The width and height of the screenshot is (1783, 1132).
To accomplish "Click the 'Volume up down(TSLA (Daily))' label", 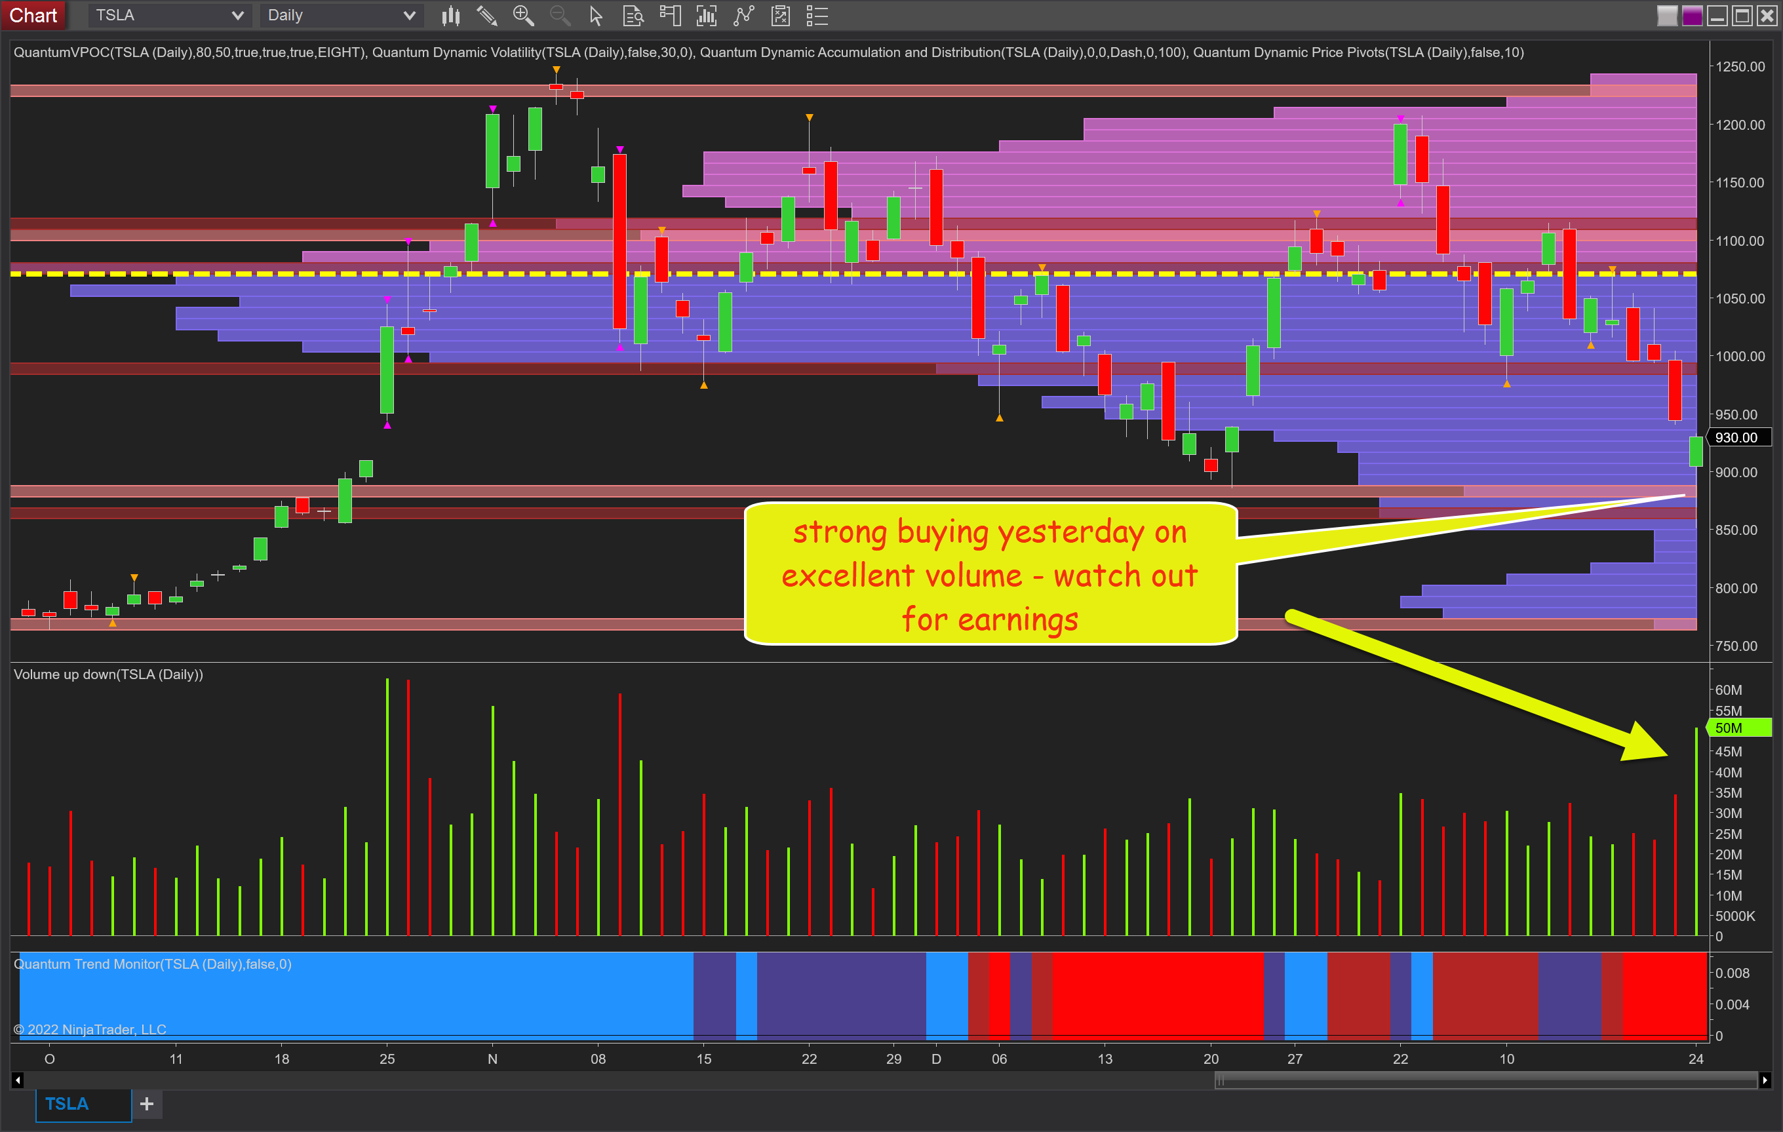I will [108, 674].
